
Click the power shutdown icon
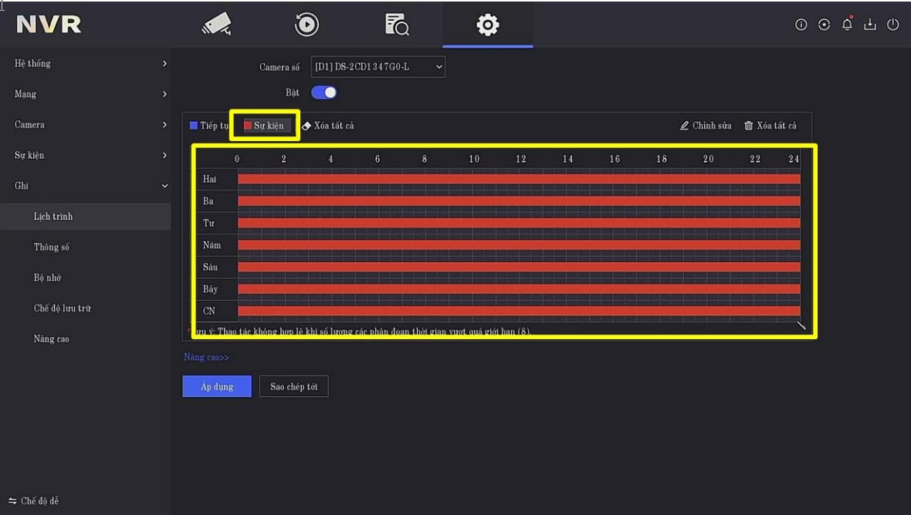pyautogui.click(x=893, y=25)
